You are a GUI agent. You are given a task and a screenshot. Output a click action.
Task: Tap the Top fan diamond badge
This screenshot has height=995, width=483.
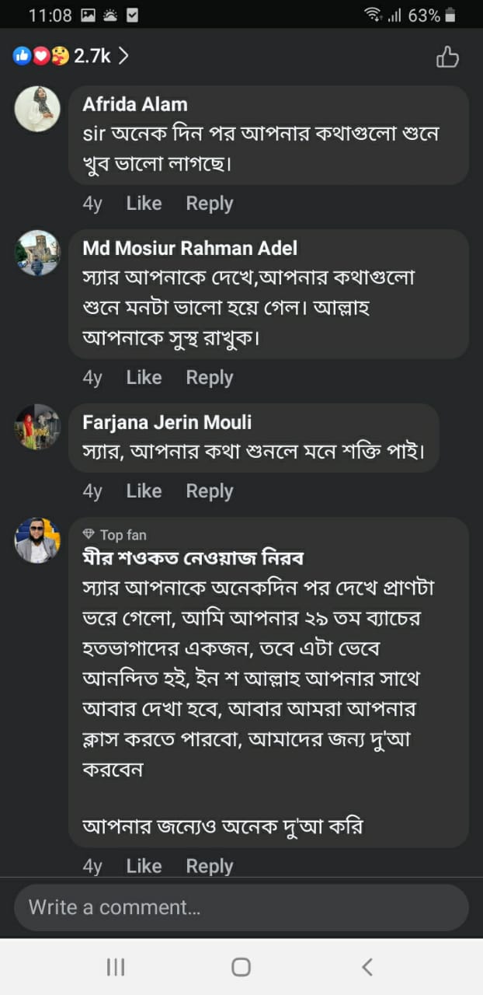(89, 535)
